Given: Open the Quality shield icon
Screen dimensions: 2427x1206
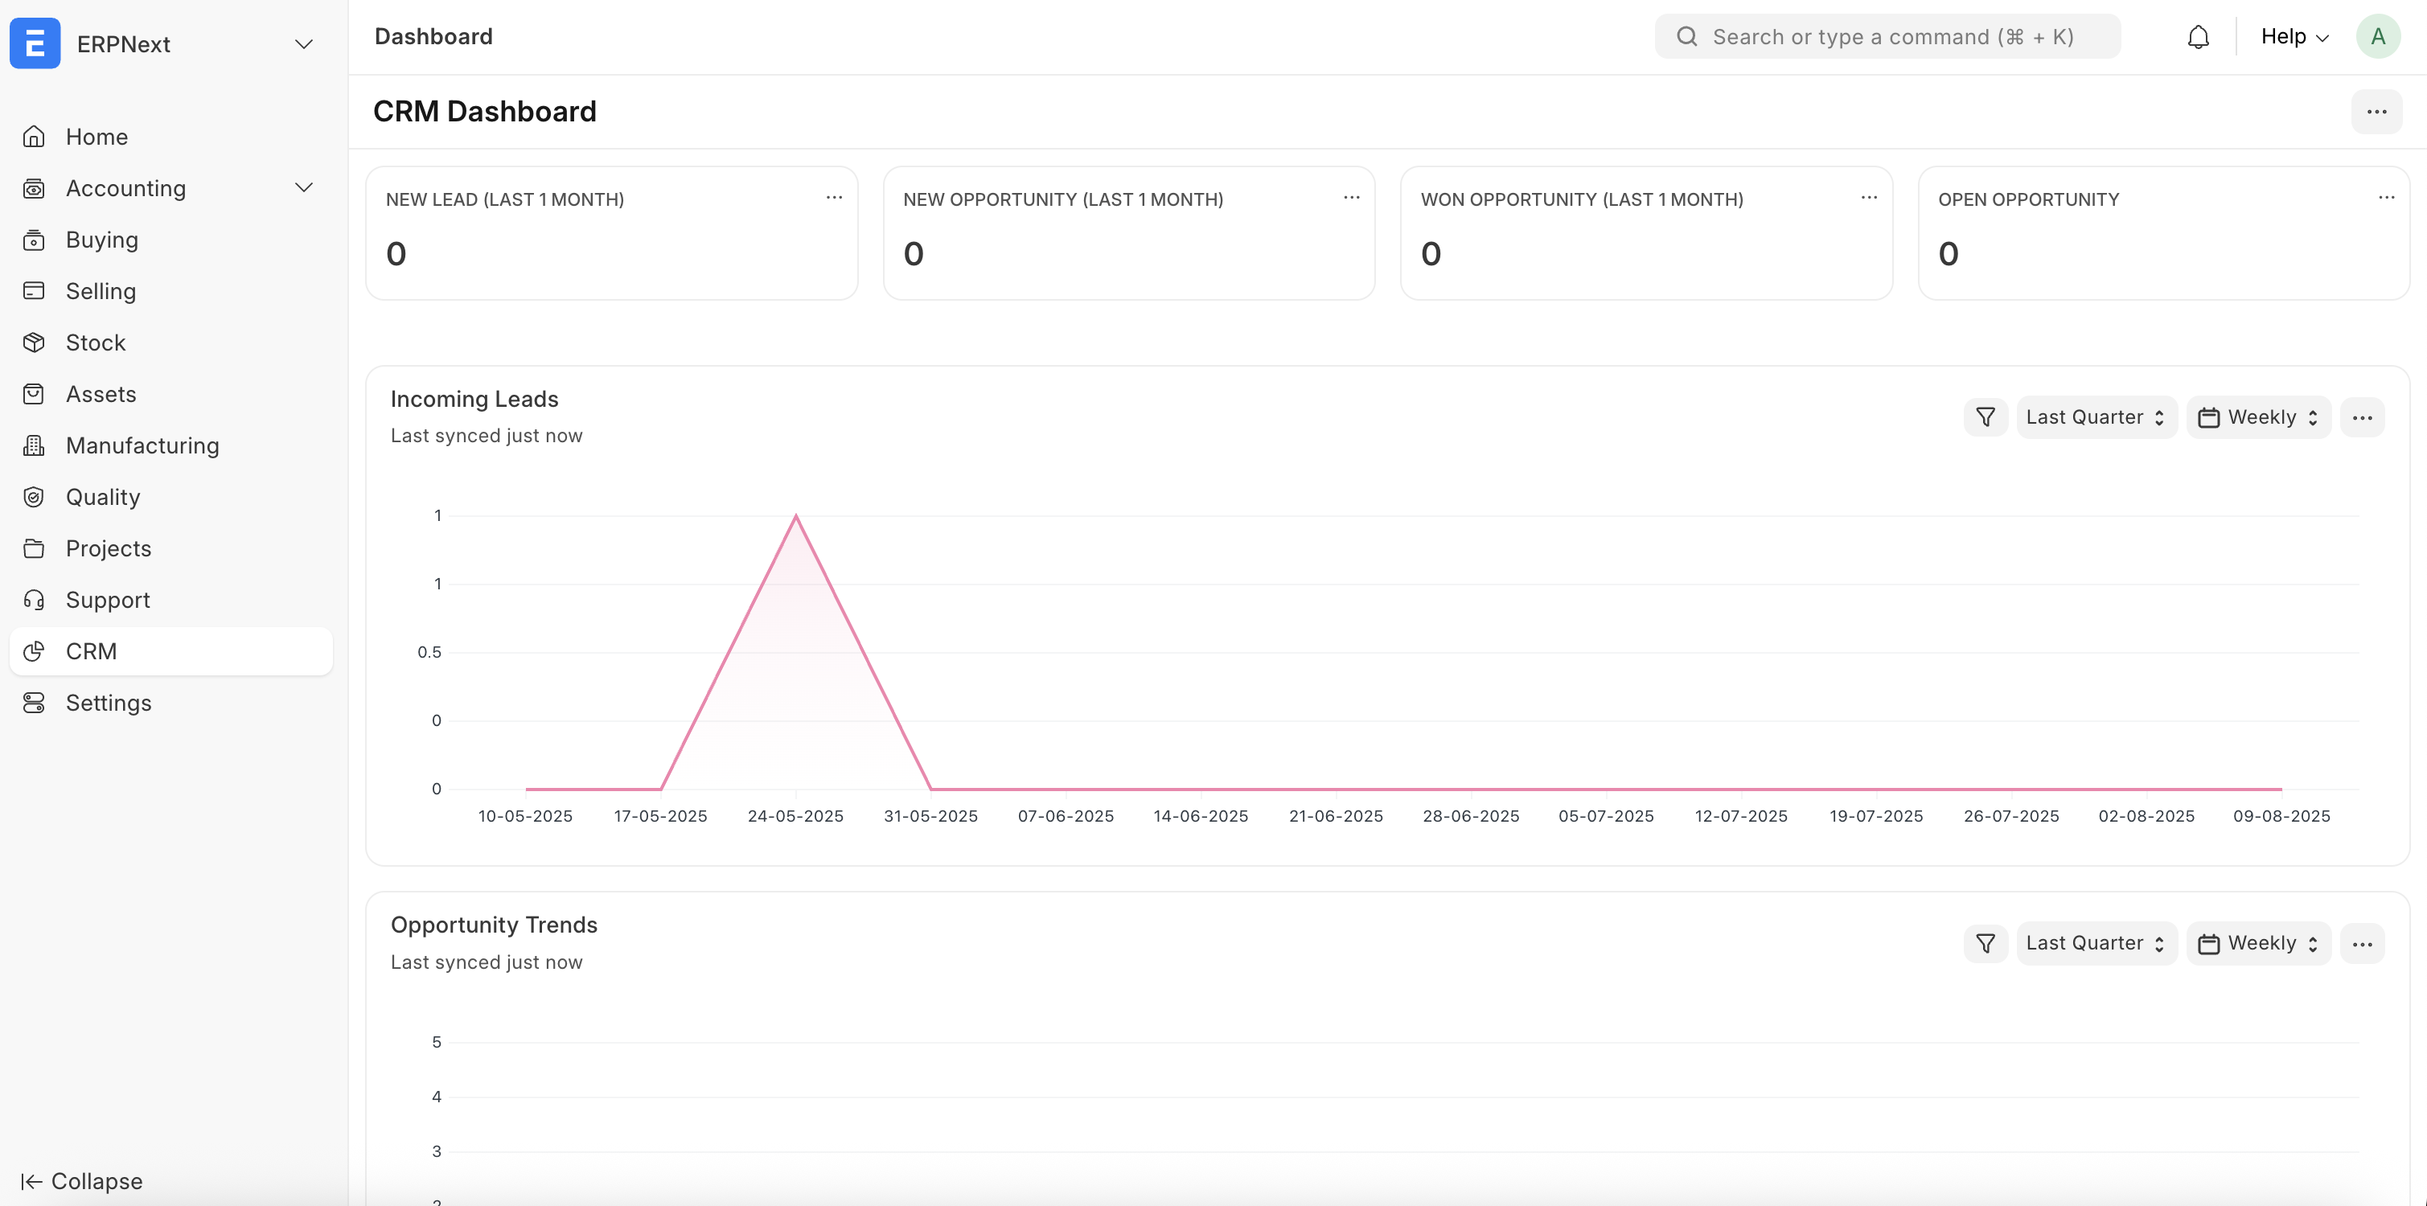Looking at the screenshot, I should (x=34, y=497).
